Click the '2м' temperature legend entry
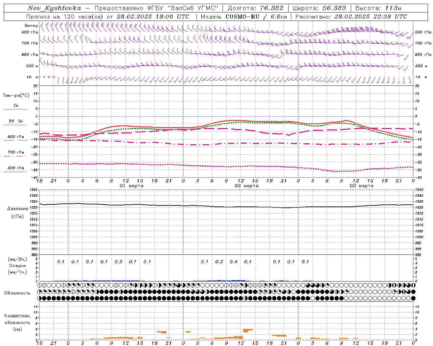Image resolution: width=433 pixels, height=346 pixels. coord(16,106)
